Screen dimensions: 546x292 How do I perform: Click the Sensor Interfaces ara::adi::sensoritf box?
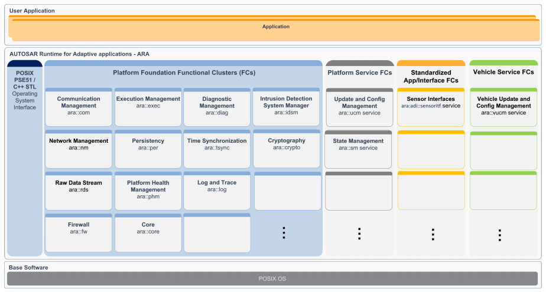431,107
